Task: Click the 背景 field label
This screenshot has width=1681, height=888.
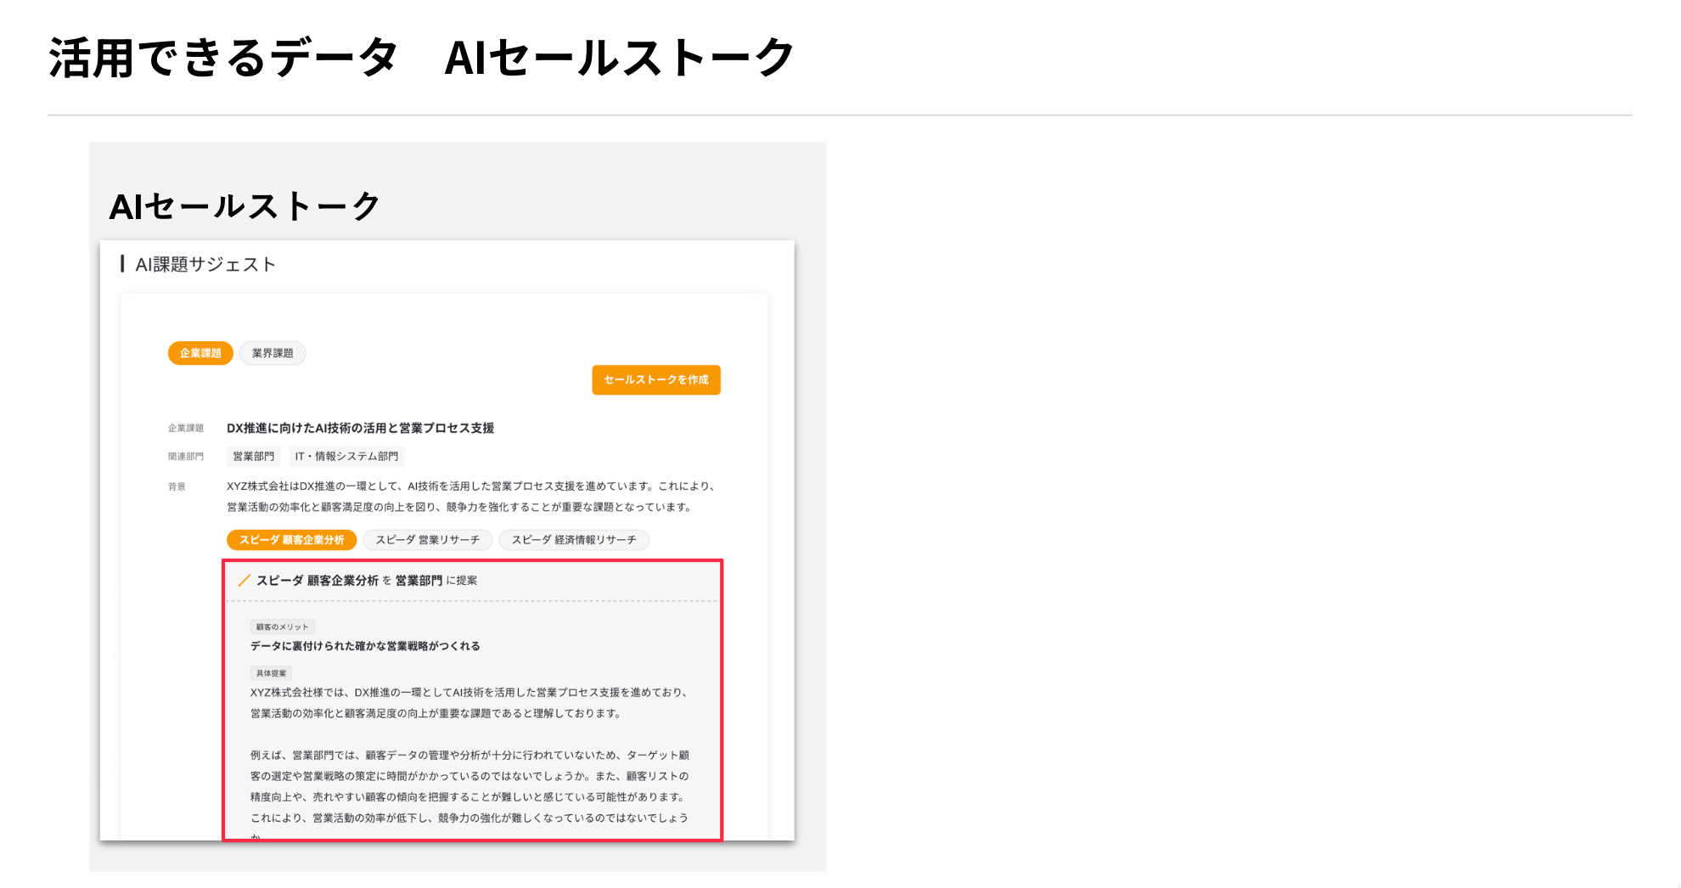Action: pyautogui.click(x=177, y=487)
